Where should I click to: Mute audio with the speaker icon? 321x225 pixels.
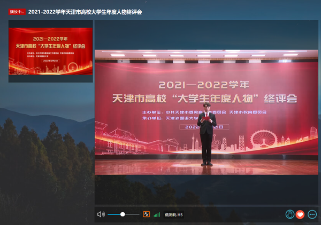101,214
